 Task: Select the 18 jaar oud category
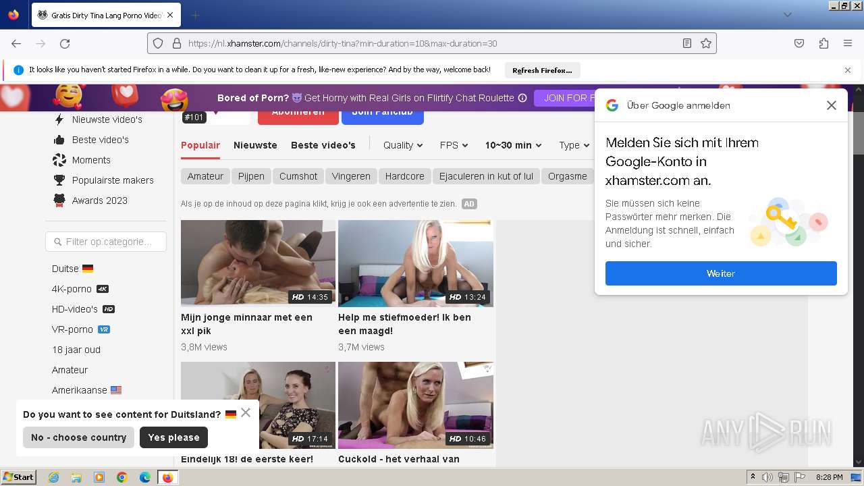click(x=76, y=350)
